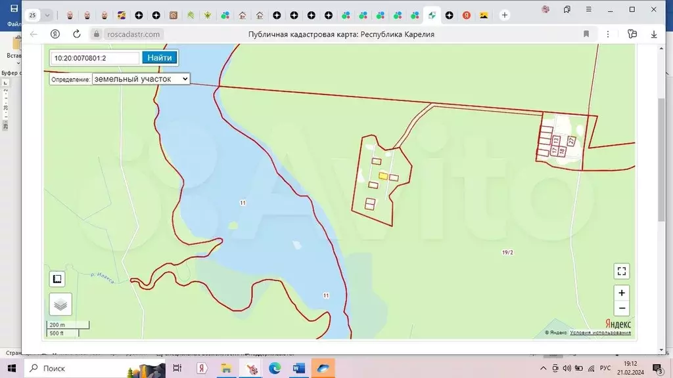Open Microsoft Word from the taskbar
The image size is (673, 378).
[299, 368]
